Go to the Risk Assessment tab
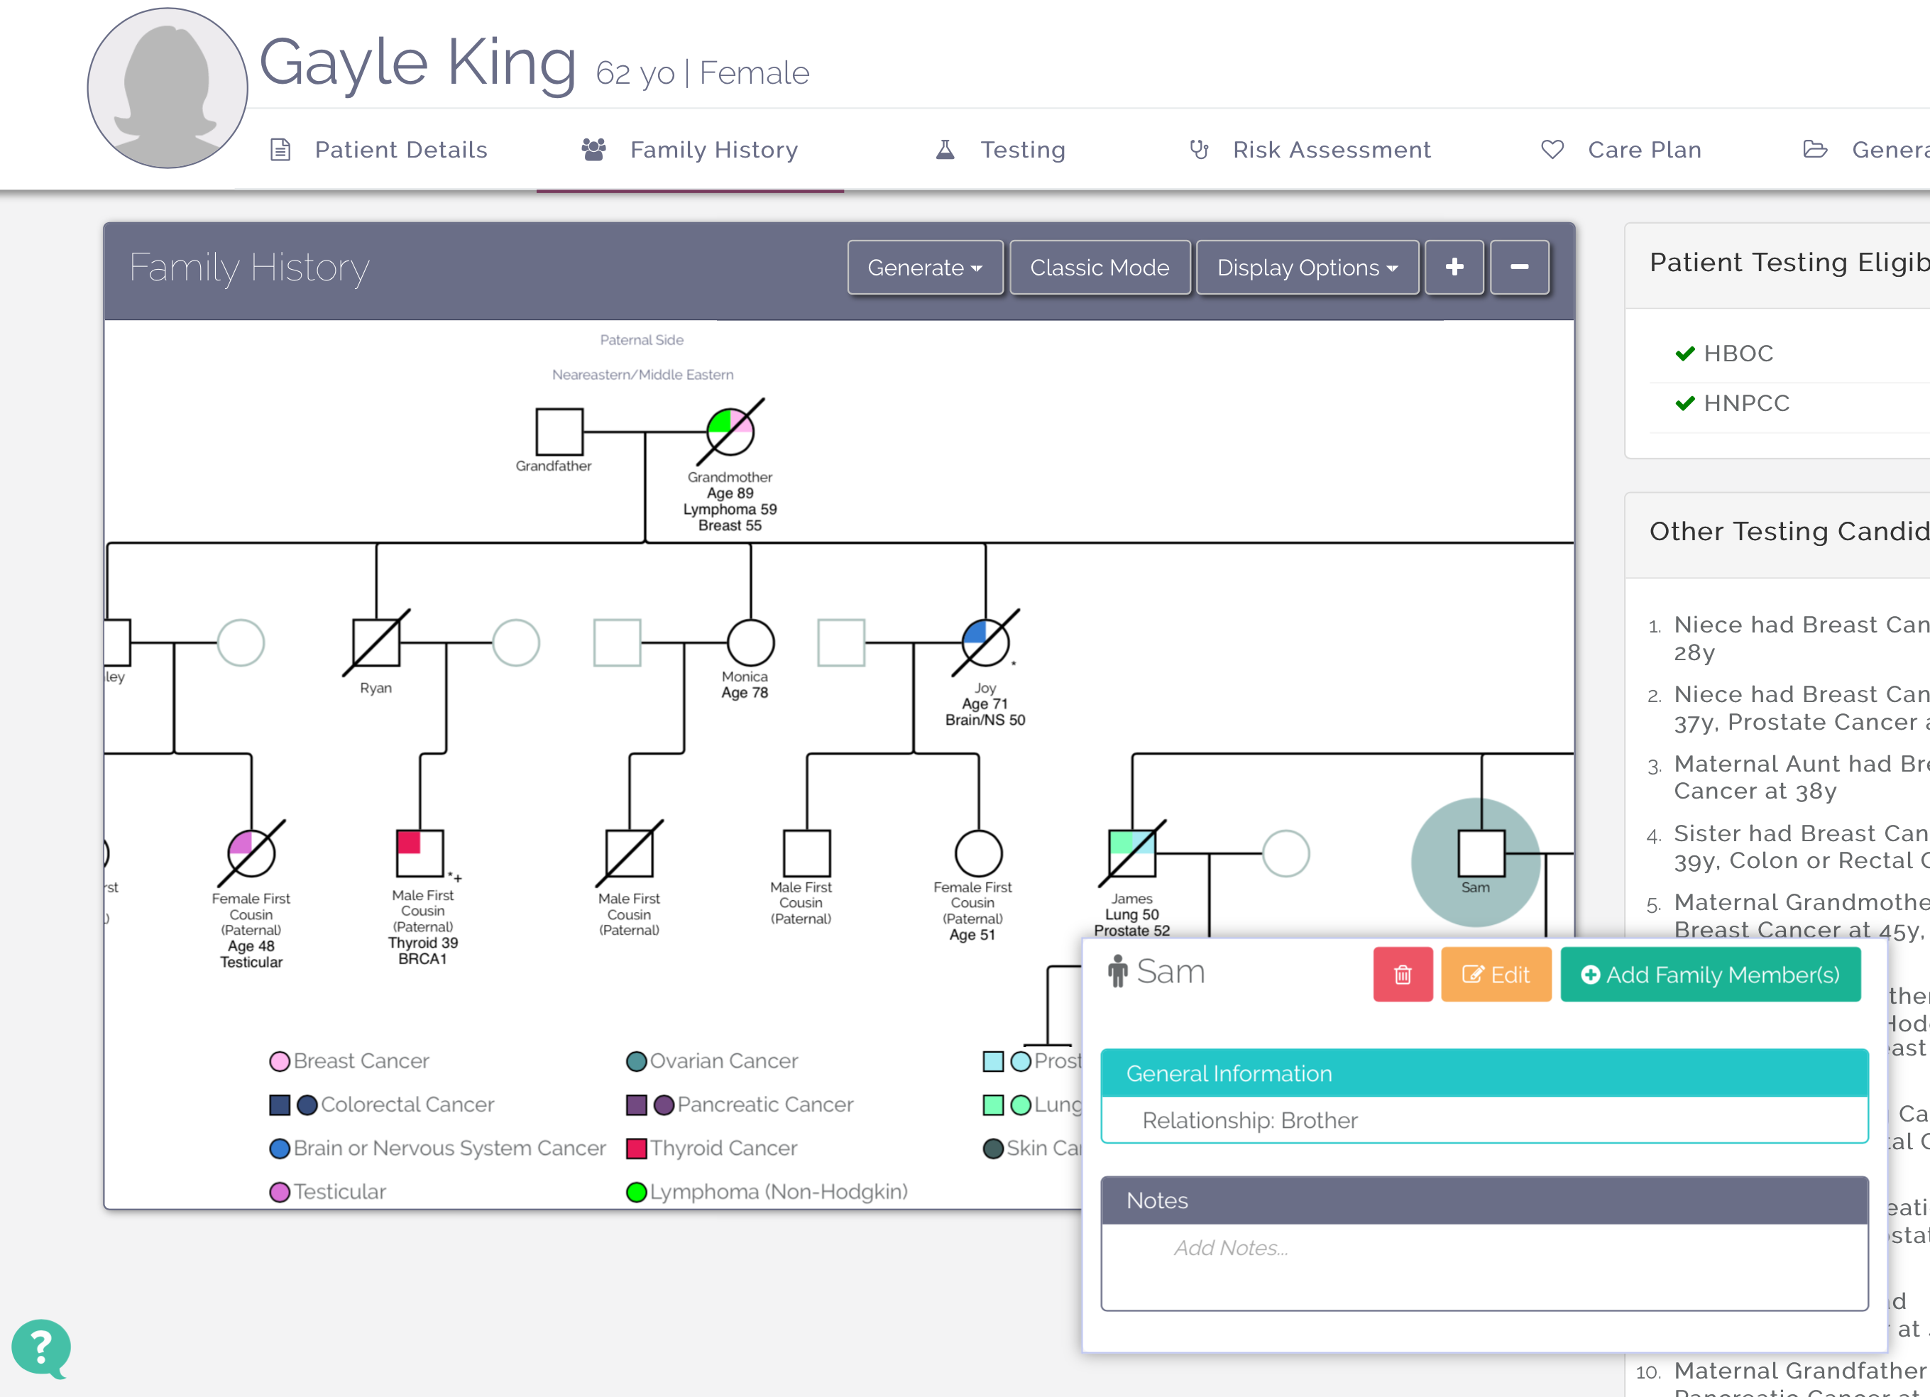This screenshot has height=1397, width=1930. pyautogui.click(x=1310, y=150)
